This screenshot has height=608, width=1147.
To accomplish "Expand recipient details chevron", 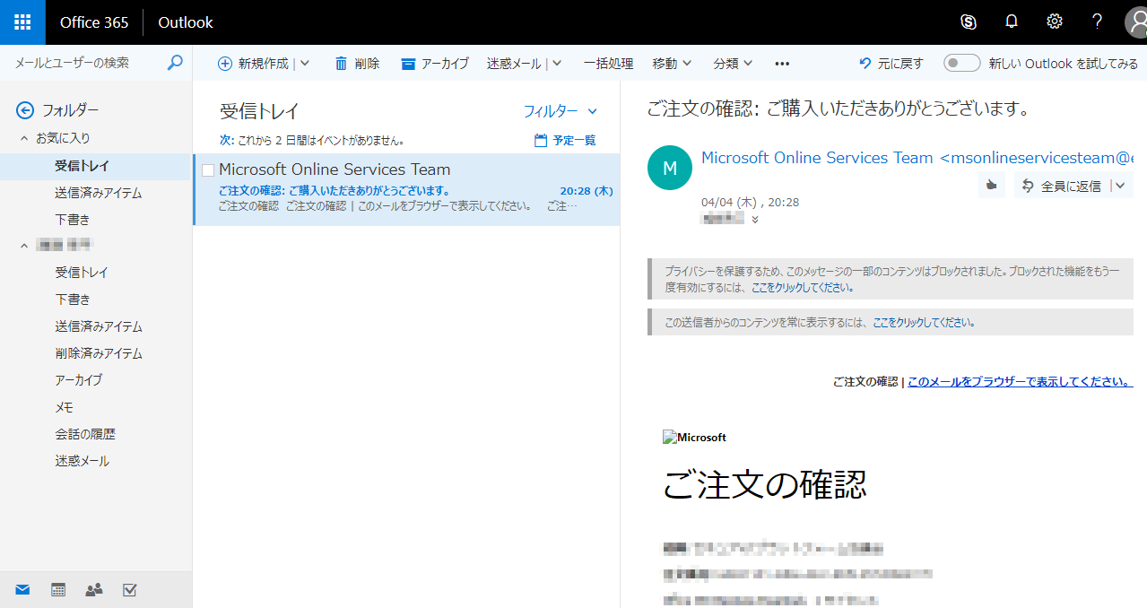I will pos(755,220).
